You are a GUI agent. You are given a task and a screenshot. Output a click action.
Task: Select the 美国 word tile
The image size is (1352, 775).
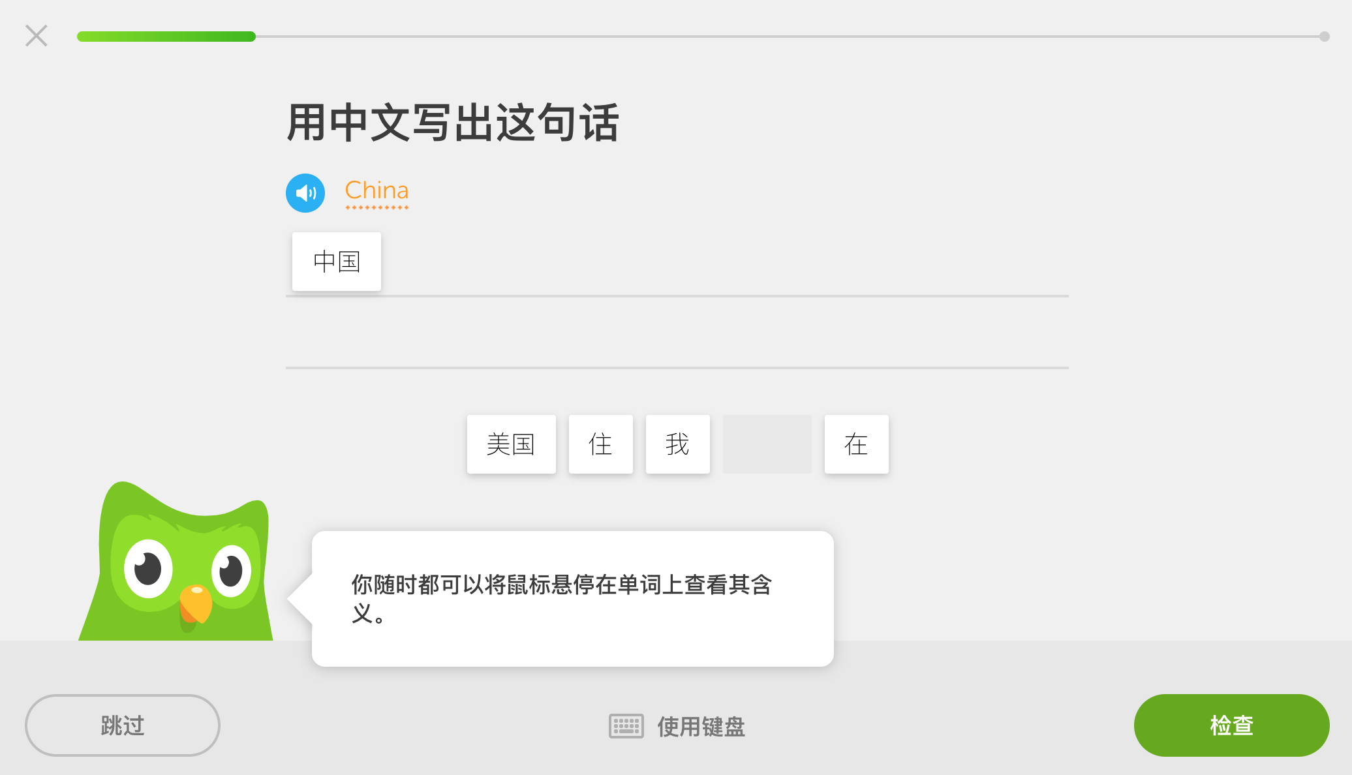pos(512,444)
